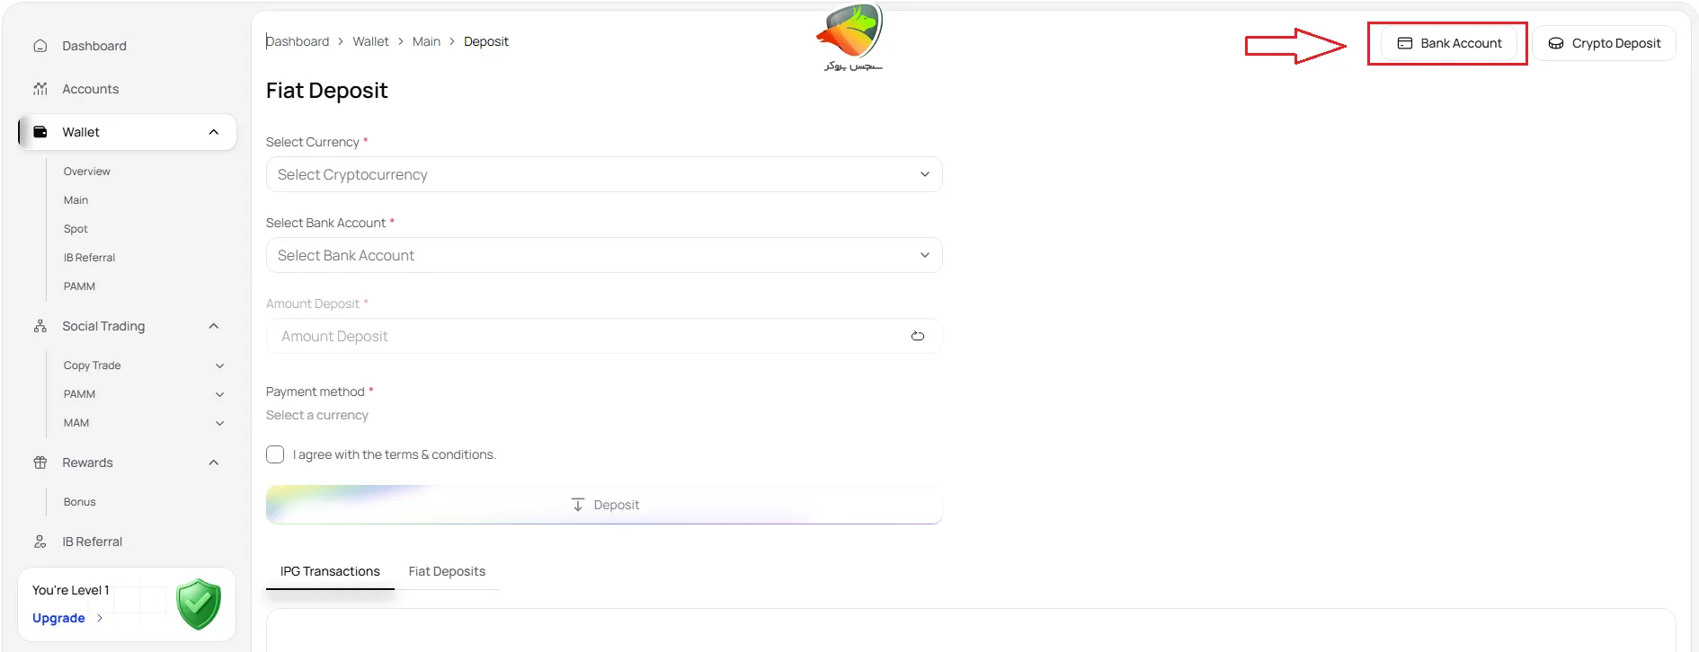Image resolution: width=1699 pixels, height=652 pixels.
Task: Click the IB Referral person icon
Action: [40, 542]
